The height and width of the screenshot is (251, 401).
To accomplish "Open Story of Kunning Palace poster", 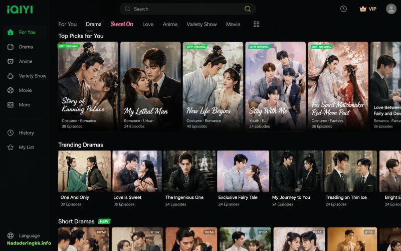I will [88, 86].
